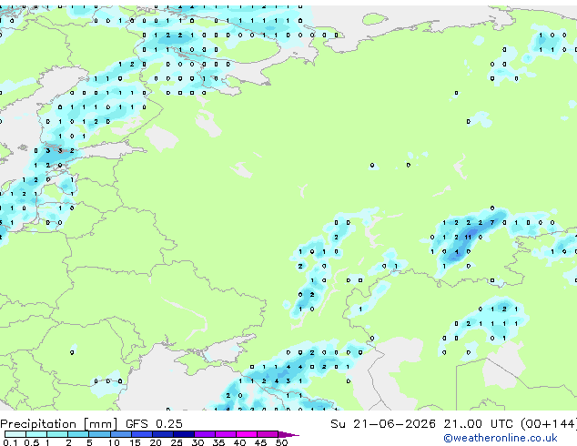577x446 pixels.
Task: Click the legend label '0.5'
Action: click(32, 442)
